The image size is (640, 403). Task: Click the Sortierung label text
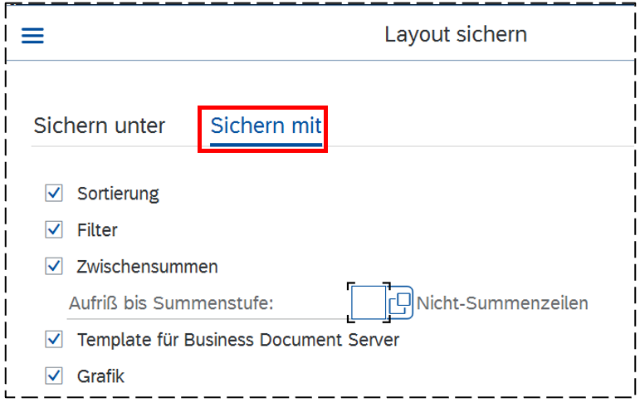click(118, 194)
